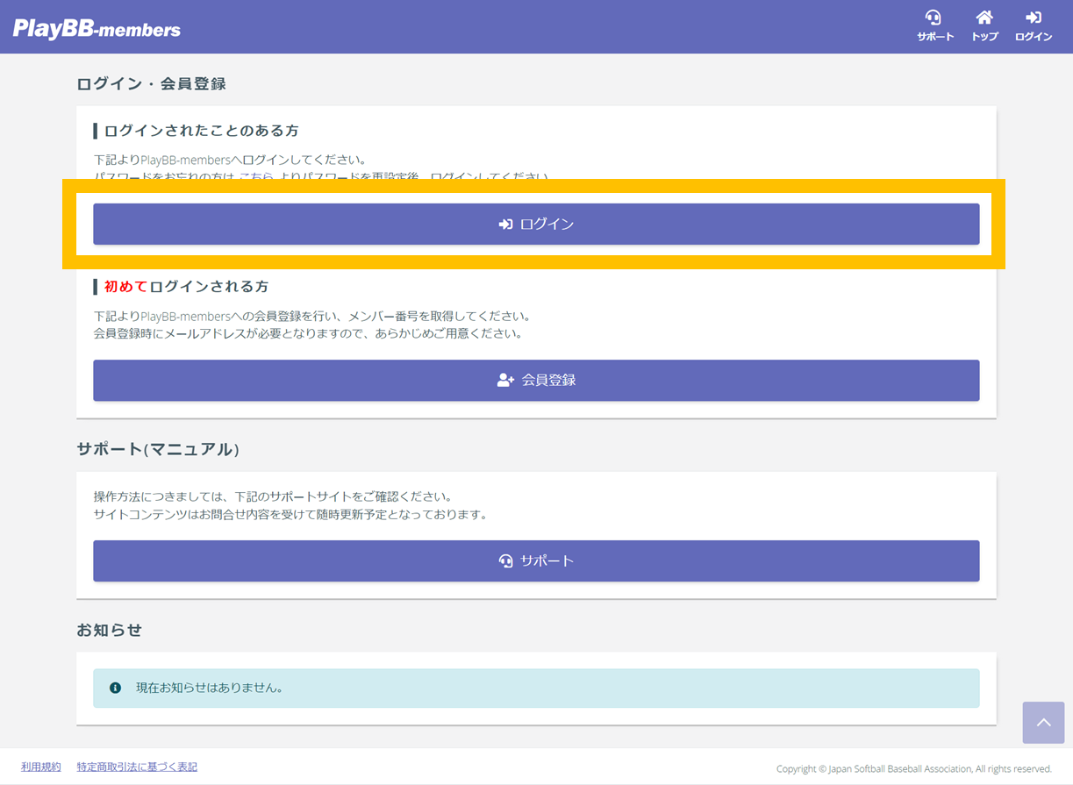The height and width of the screenshot is (785, 1073).
Task: Go to top page via house icon
Action: (984, 18)
